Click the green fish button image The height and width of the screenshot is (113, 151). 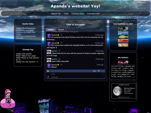click(123, 37)
